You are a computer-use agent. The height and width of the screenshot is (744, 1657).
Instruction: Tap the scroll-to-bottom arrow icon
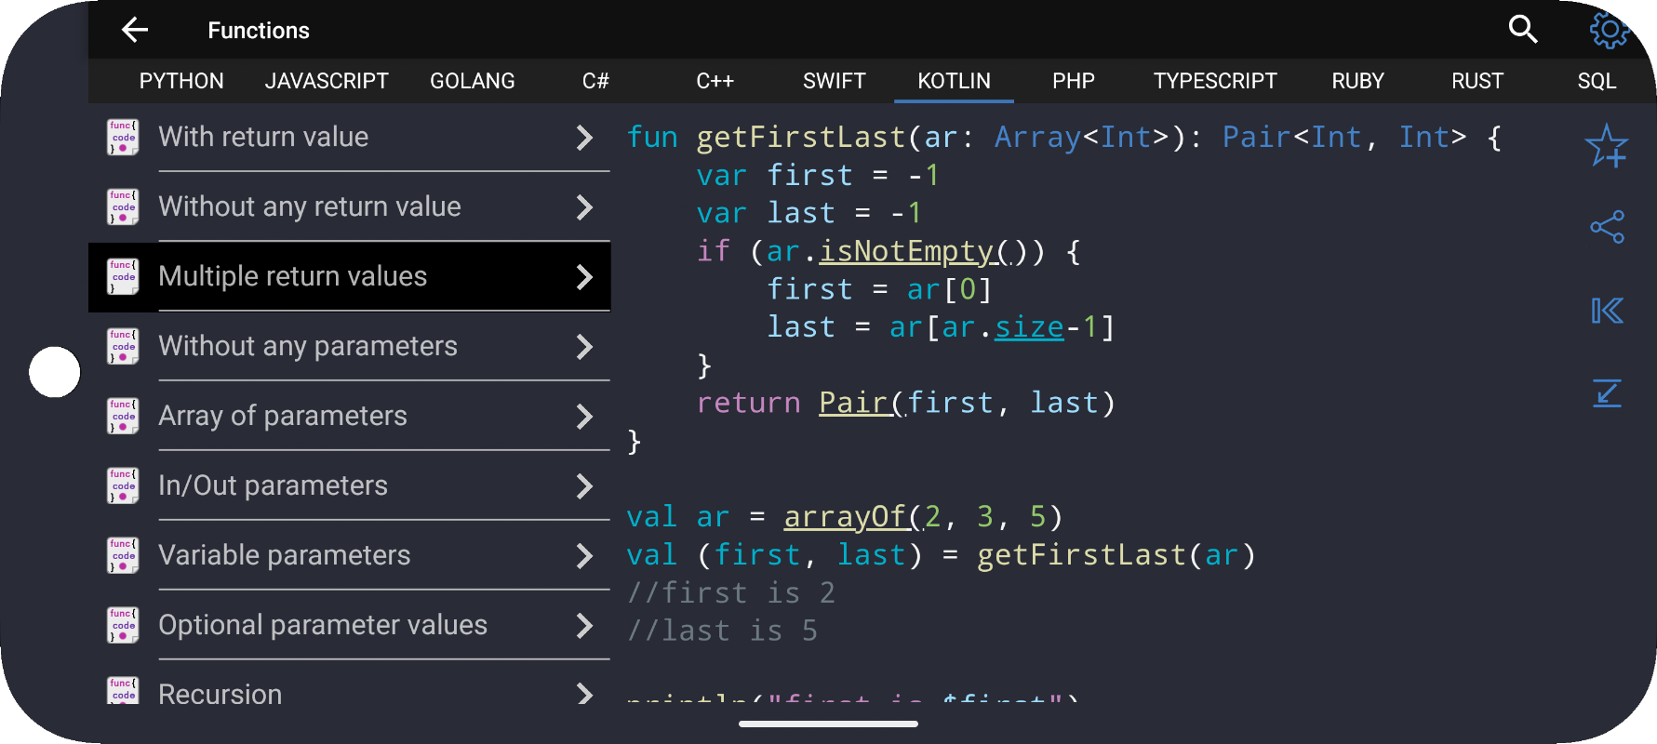coord(1607,392)
